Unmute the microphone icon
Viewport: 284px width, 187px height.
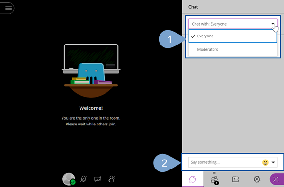point(83,179)
